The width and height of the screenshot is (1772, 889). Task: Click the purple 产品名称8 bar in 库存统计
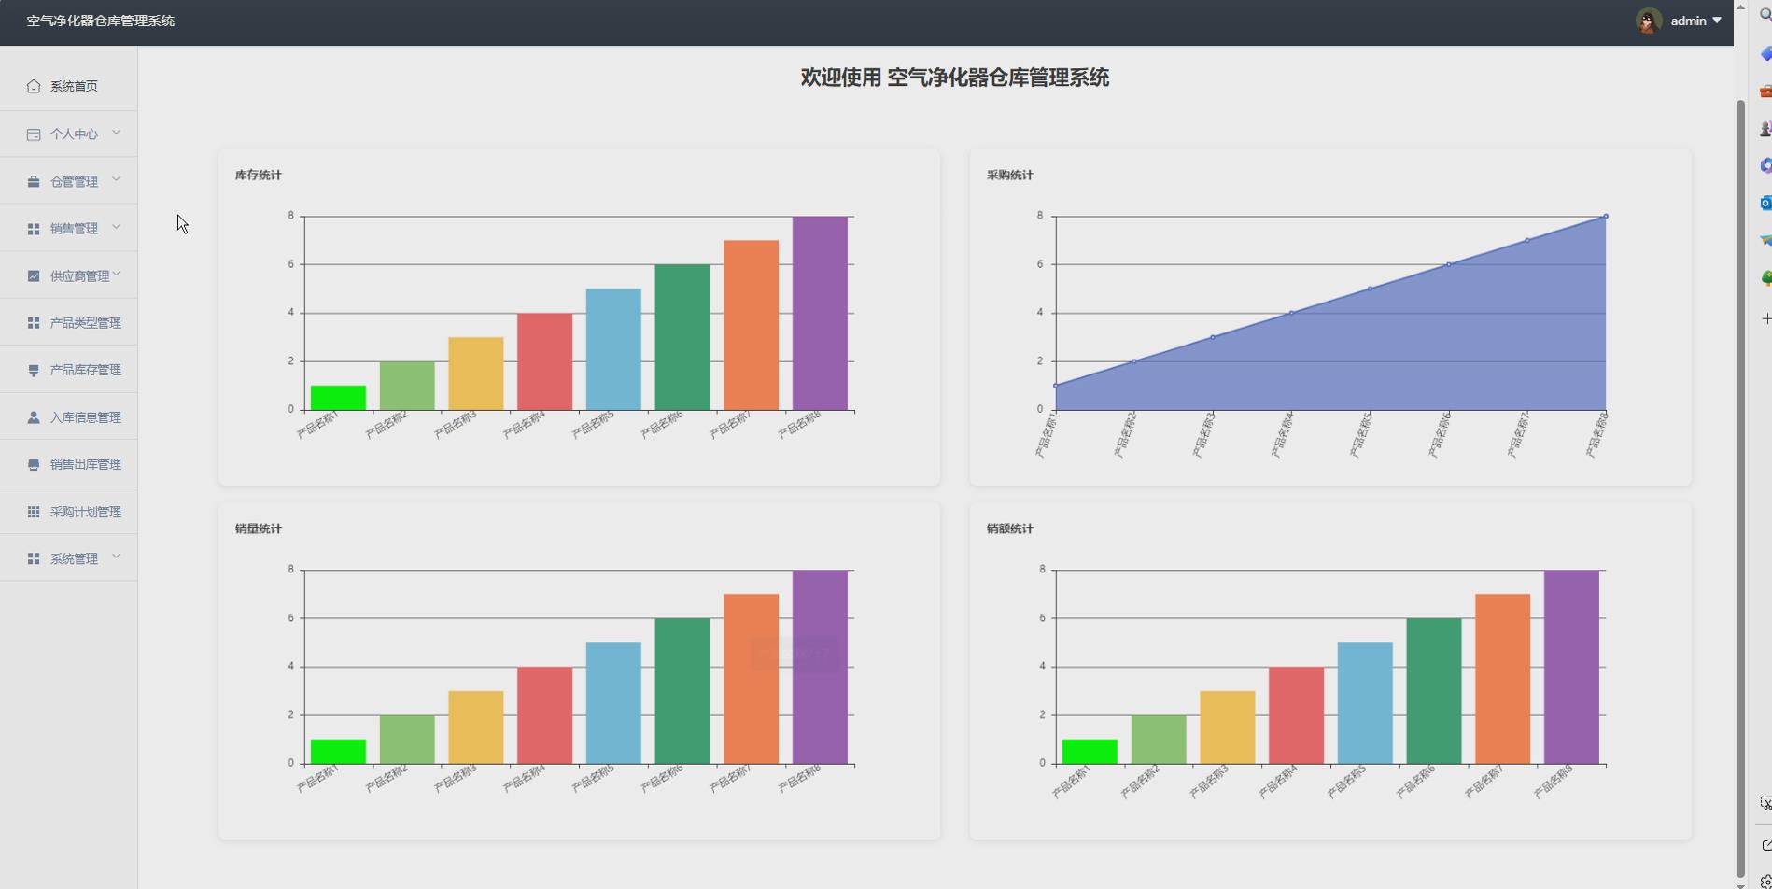(820, 313)
